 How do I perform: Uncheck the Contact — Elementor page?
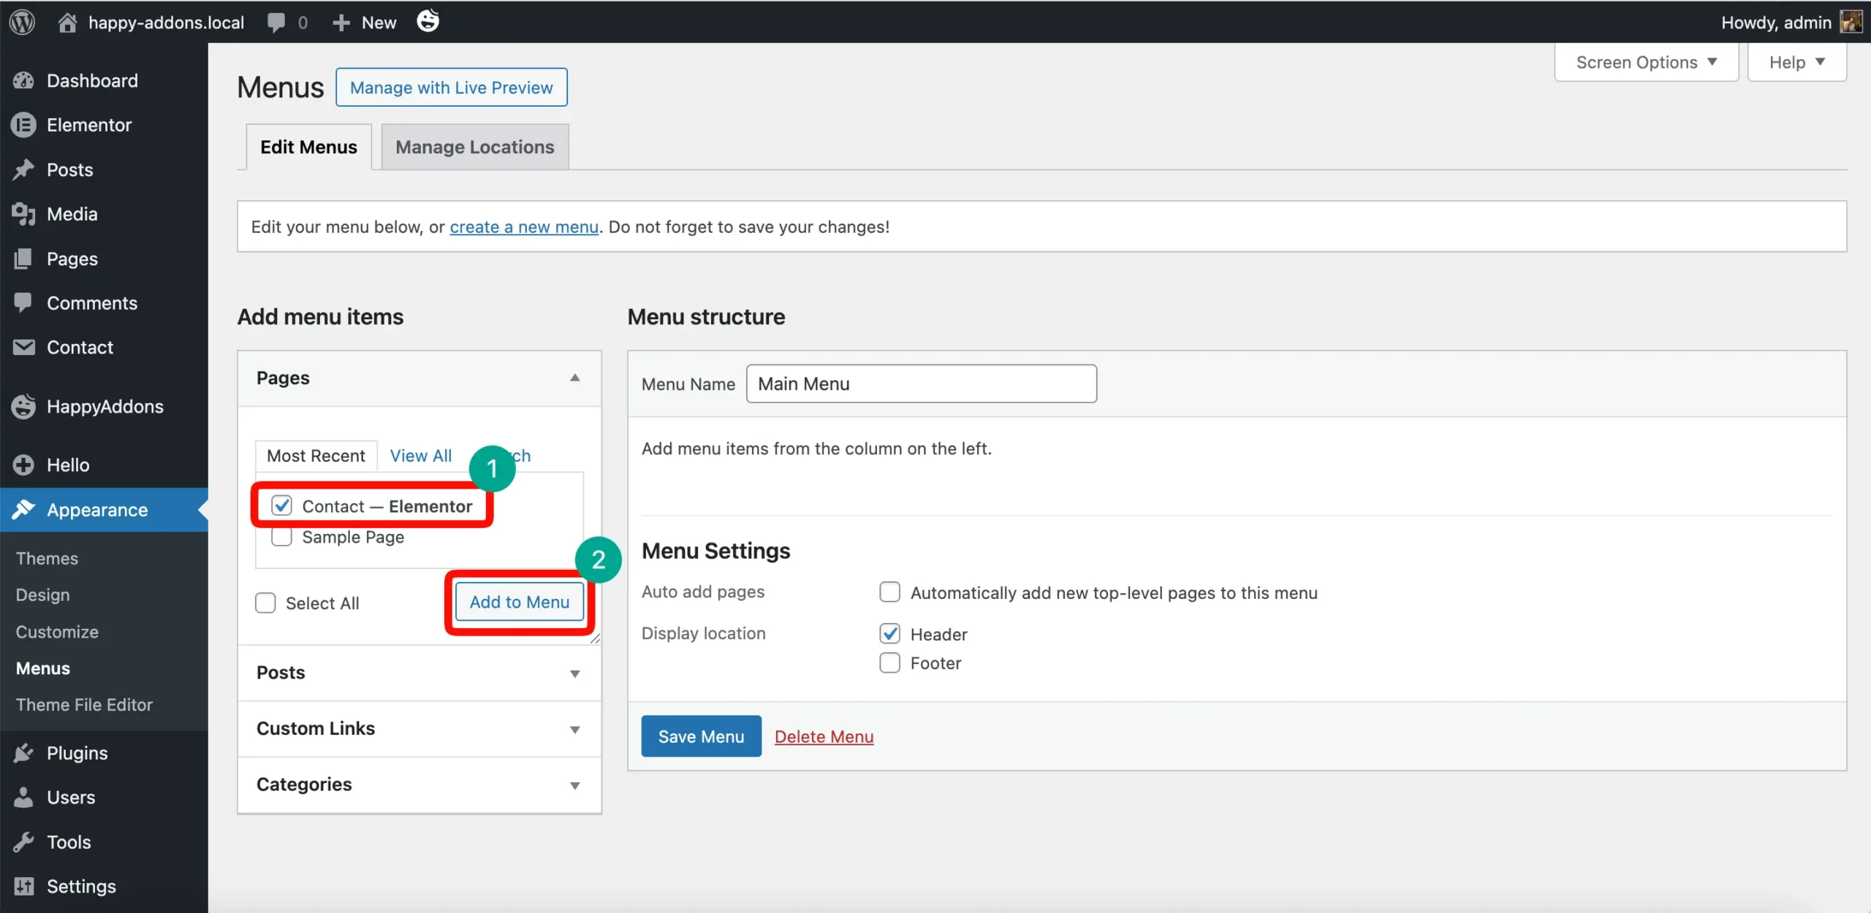[x=281, y=505]
